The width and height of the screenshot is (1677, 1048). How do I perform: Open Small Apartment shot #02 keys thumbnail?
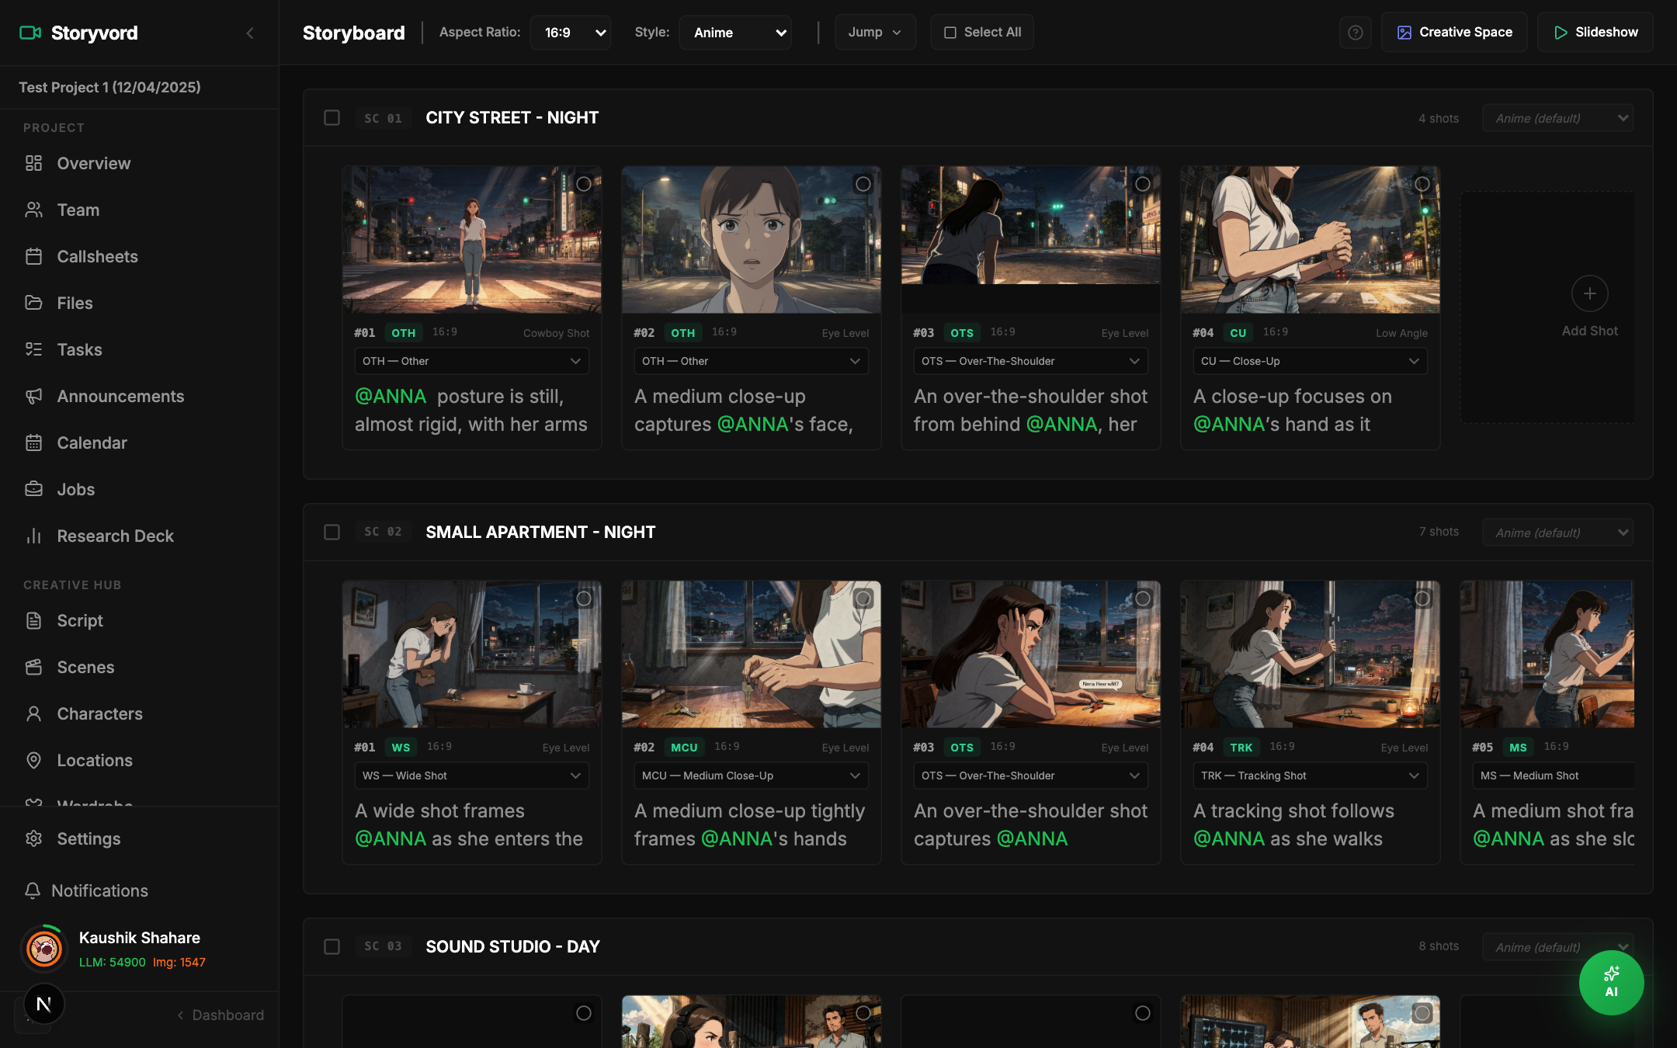pyautogui.click(x=752, y=654)
